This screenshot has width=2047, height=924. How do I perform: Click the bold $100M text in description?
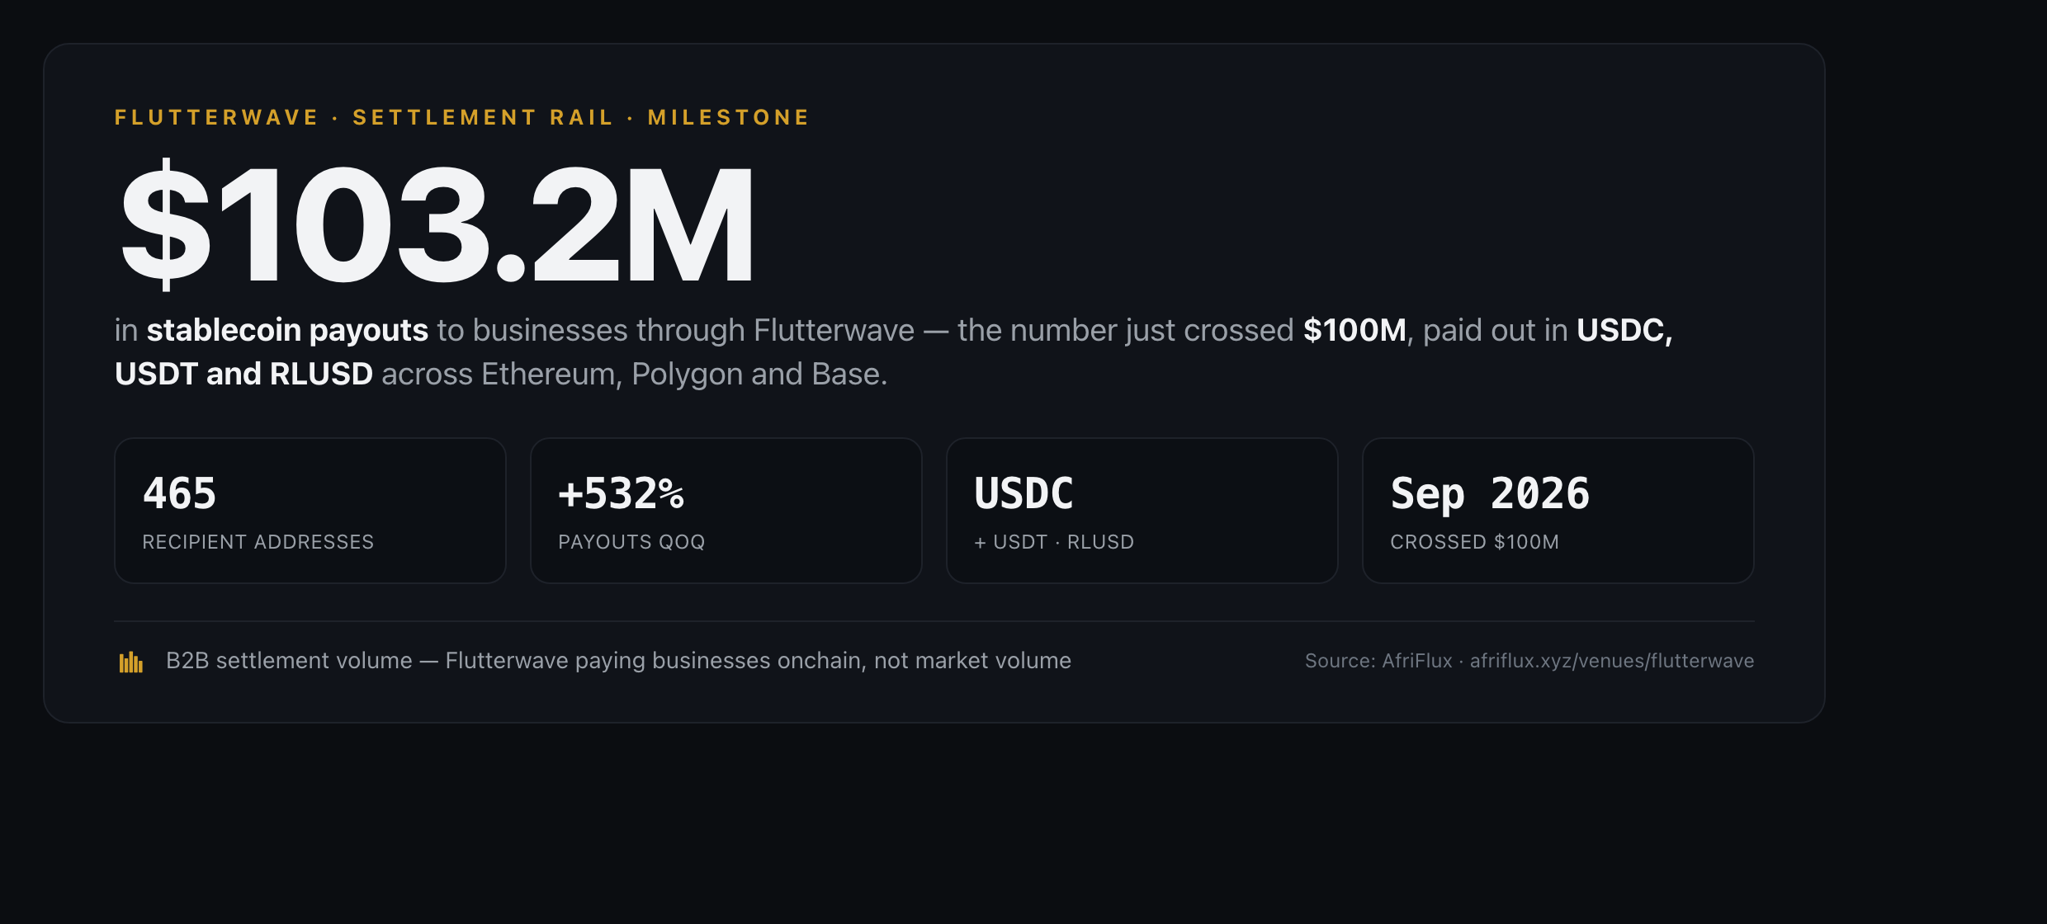1355,330
